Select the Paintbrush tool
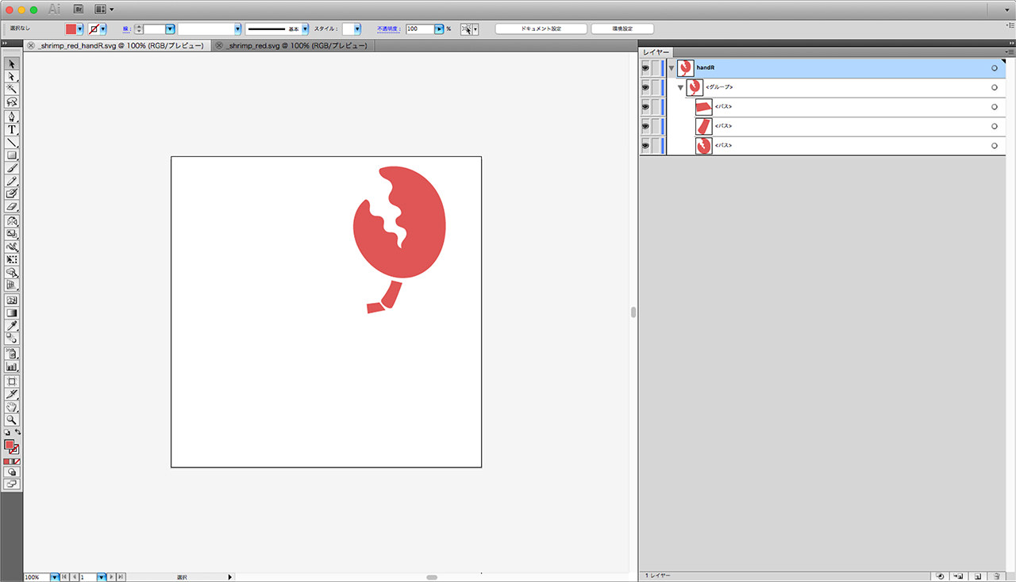1016x582 pixels. point(12,168)
